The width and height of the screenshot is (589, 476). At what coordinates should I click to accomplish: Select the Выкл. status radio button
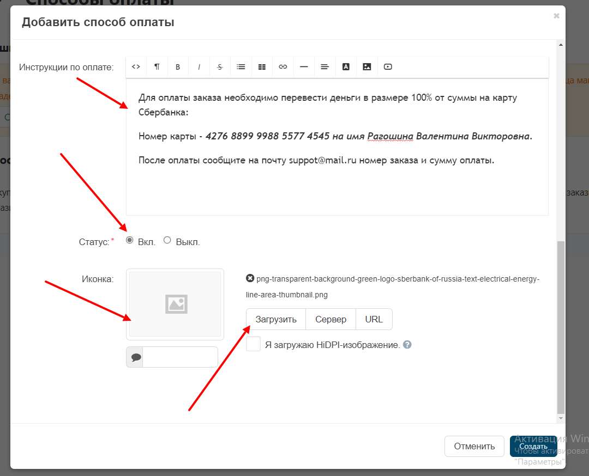pos(167,240)
